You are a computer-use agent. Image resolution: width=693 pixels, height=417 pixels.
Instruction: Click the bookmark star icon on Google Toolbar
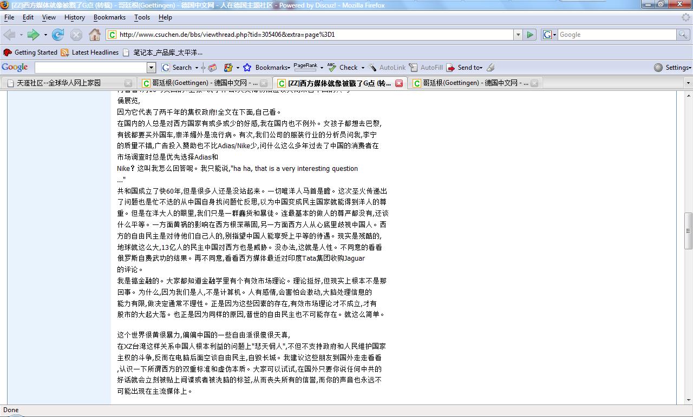[x=247, y=68]
